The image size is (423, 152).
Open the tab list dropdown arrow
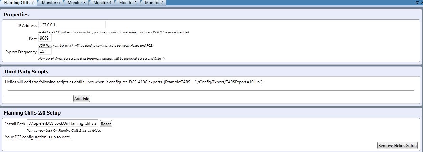[x=417, y=3]
